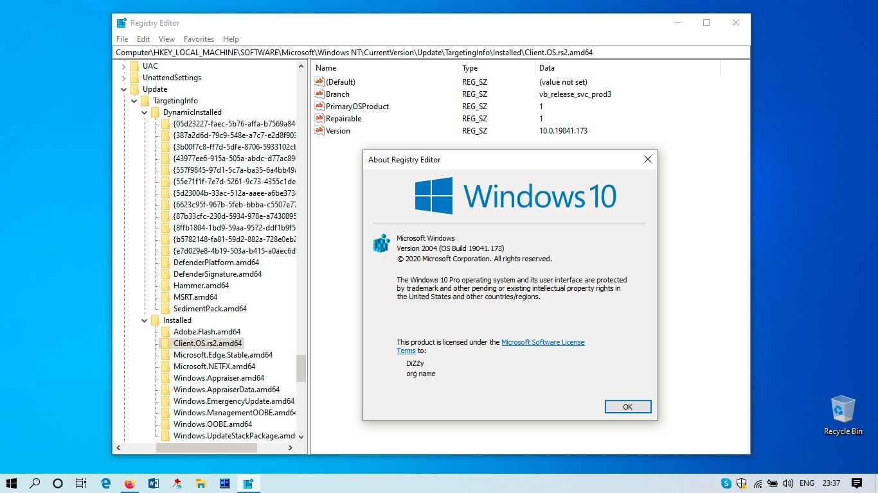Select the DefenderSignature.amd64 key

click(x=217, y=274)
